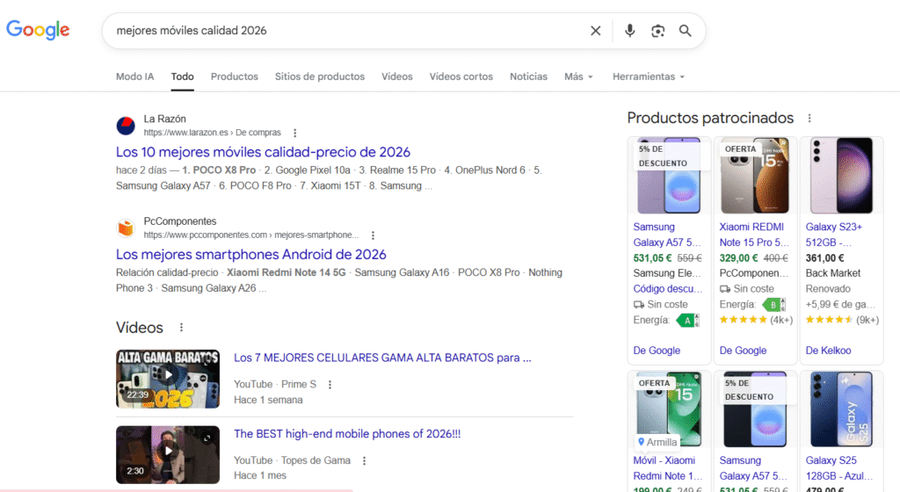Image resolution: width=900 pixels, height=492 pixels.
Task: Open 'Los mejores smartphones Android de 2026' link
Action: point(250,255)
